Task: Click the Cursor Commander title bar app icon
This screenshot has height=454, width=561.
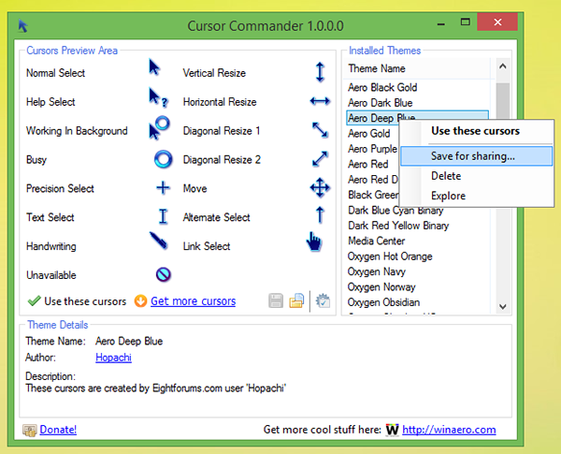Action: pos(22,26)
